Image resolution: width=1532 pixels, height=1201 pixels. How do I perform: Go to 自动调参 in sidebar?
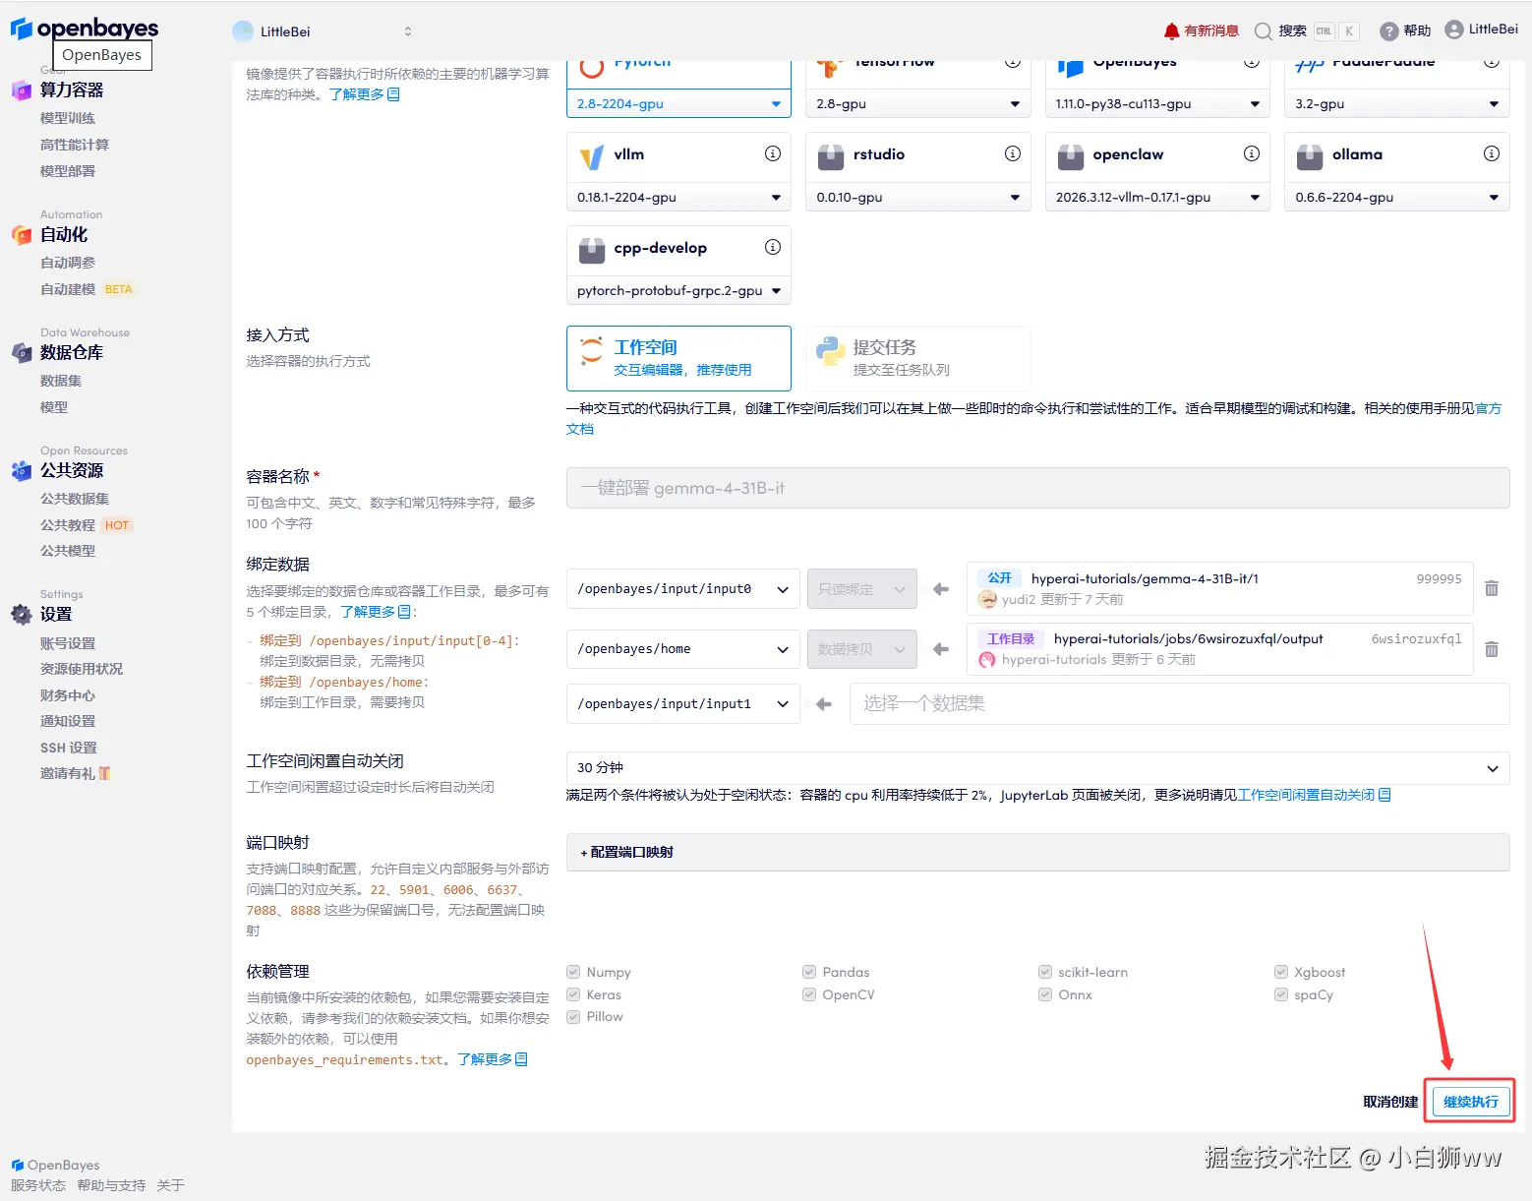click(x=68, y=263)
